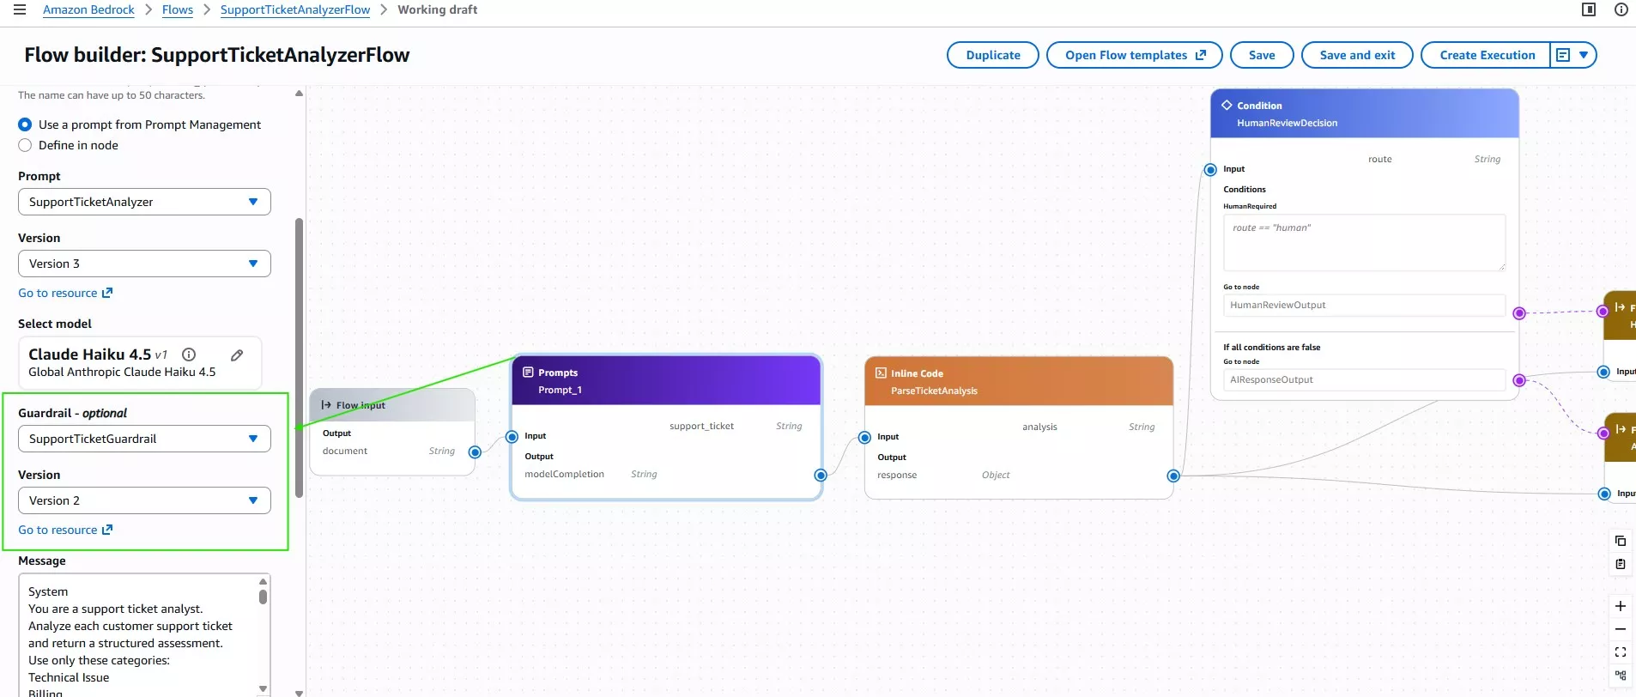The image size is (1636, 697).
Task: Click the Prompt_1 support_ticket input connector
Action: pos(512,437)
